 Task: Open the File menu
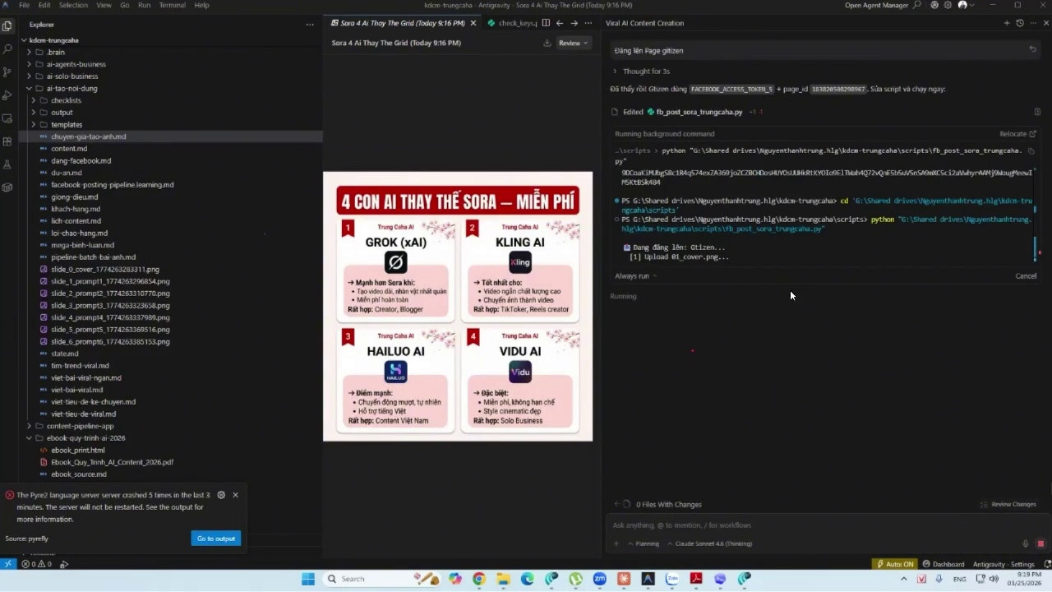[x=25, y=5]
